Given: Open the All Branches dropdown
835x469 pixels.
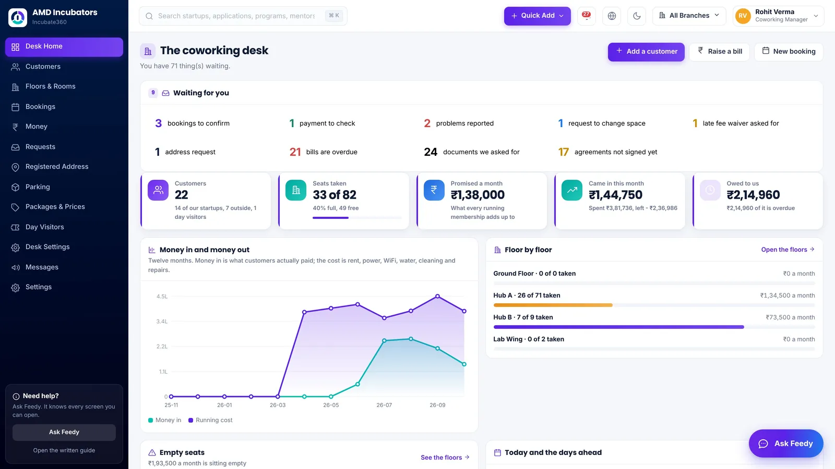Looking at the screenshot, I should pyautogui.click(x=689, y=16).
